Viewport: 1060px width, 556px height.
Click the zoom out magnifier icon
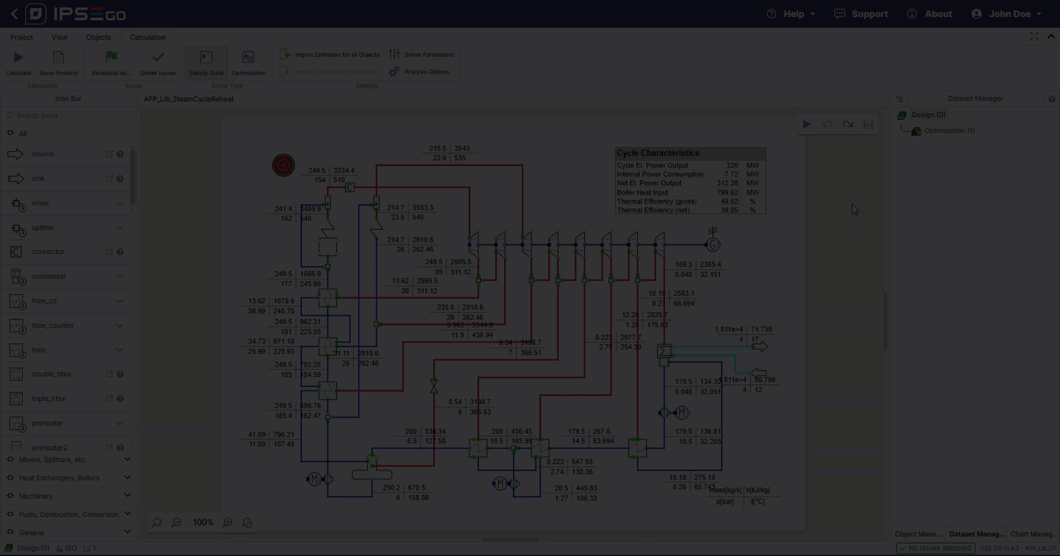tap(177, 523)
